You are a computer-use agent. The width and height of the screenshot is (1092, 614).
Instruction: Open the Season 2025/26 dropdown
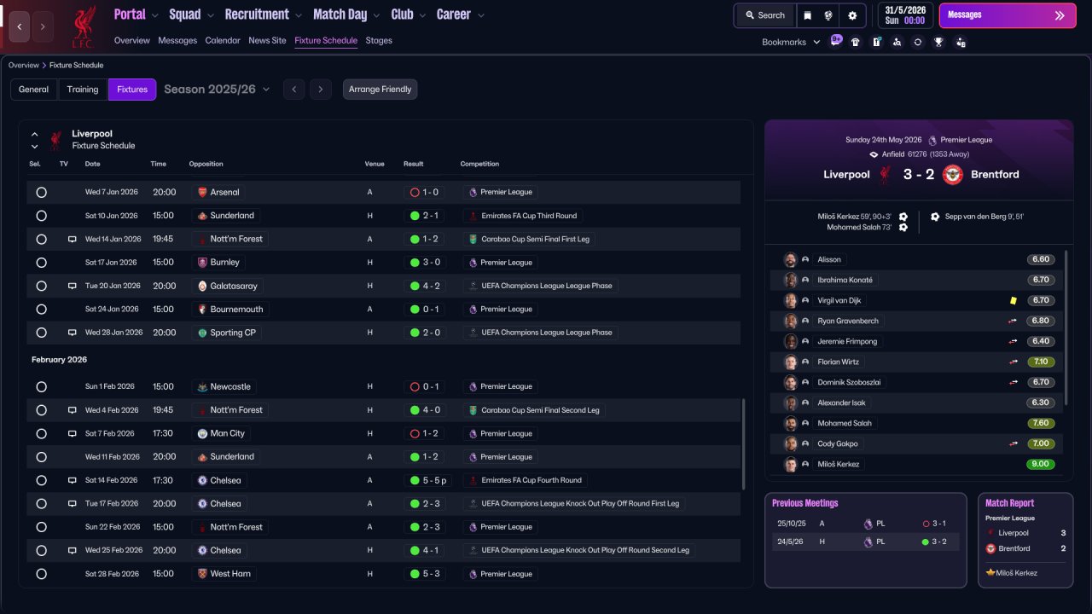(x=217, y=90)
